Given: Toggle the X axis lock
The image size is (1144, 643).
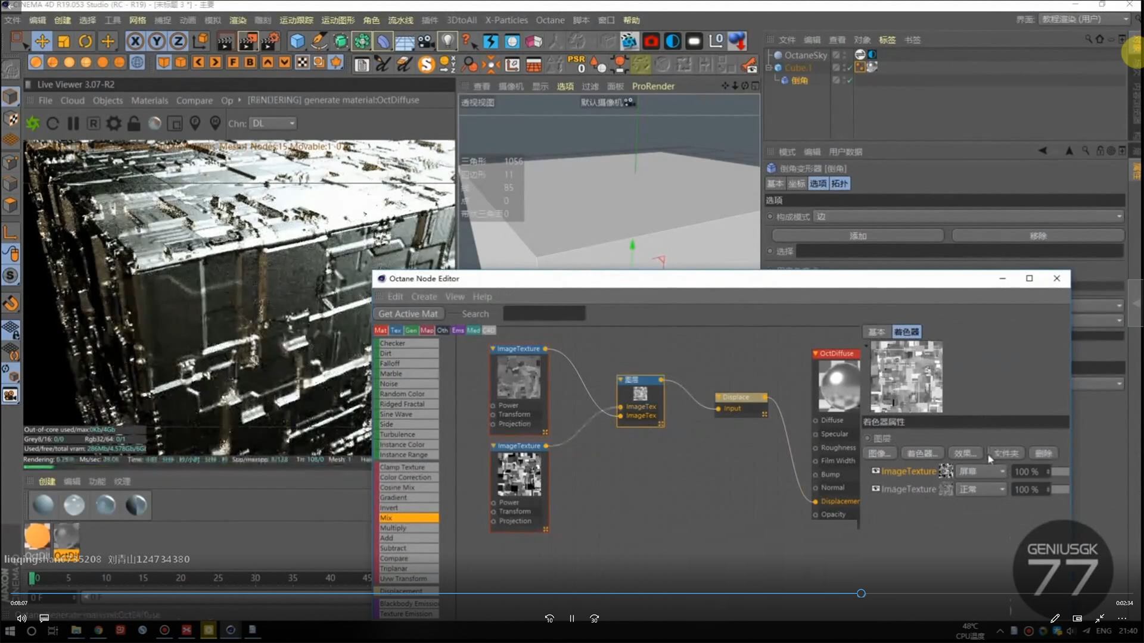Looking at the screenshot, I should [x=135, y=41].
